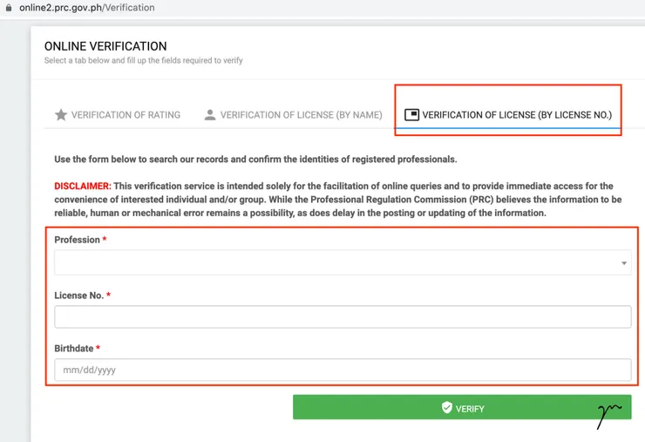
Task: Click the ID card icon on License No. tab
Action: (x=412, y=115)
